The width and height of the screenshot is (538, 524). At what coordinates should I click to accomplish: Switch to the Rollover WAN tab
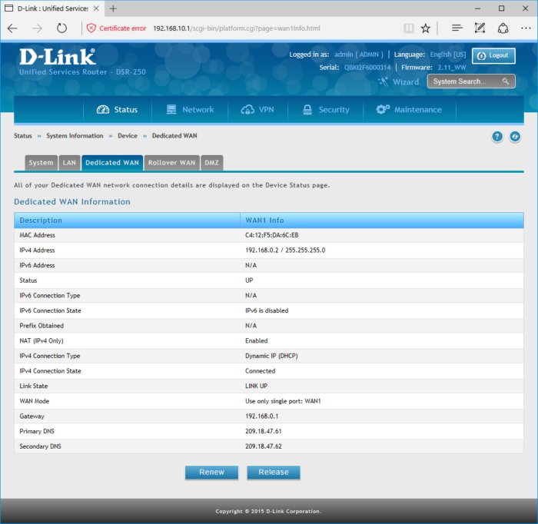tap(171, 163)
